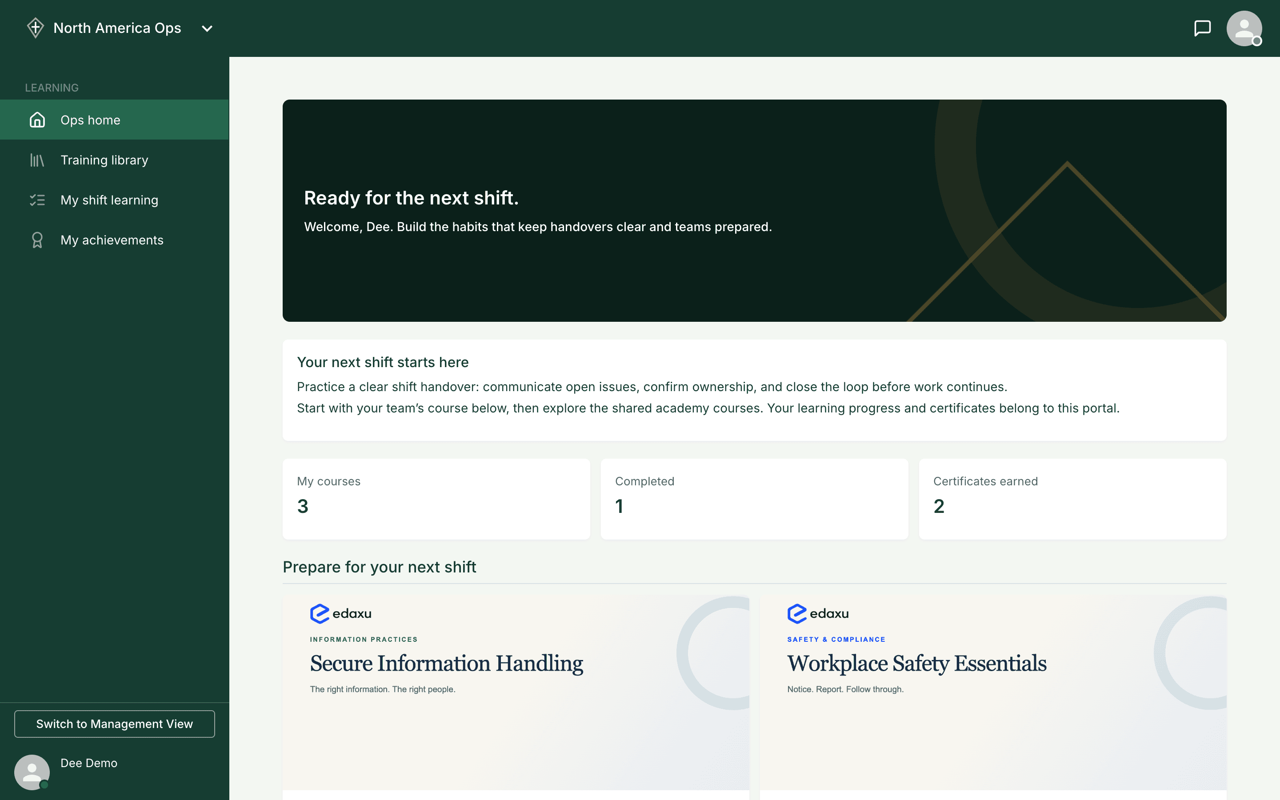This screenshot has height=800, width=1280.
Task: Click the Information Practices category label
Action: [364, 639]
